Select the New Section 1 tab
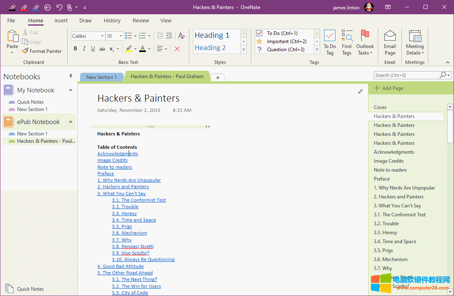The height and width of the screenshot is (296, 454). 101,76
